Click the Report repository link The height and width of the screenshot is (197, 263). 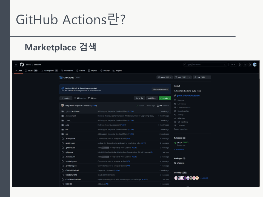click(x=181, y=129)
